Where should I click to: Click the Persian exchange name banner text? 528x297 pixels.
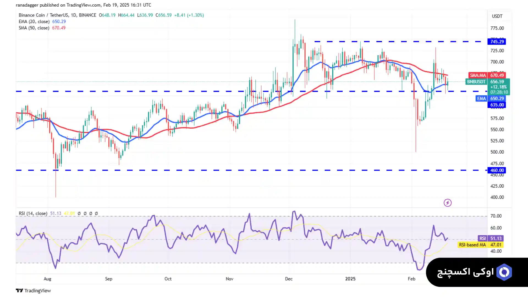click(x=465, y=272)
